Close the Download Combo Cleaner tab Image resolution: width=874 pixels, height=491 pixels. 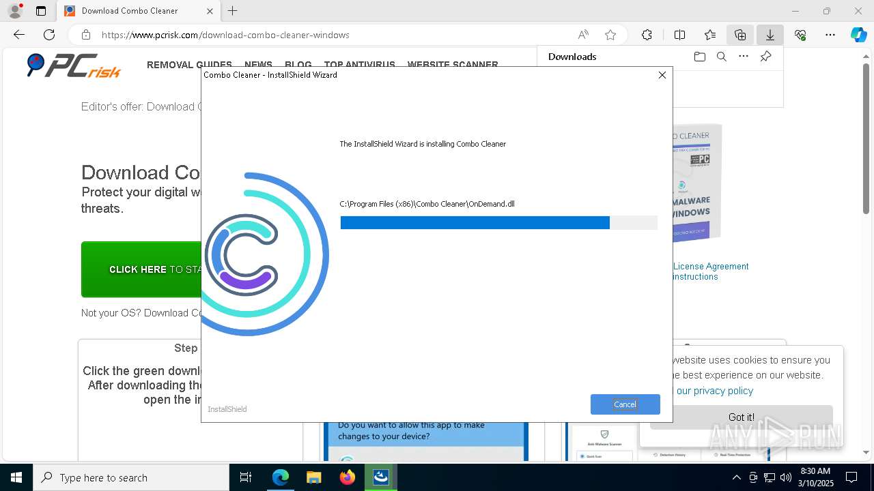click(x=210, y=11)
